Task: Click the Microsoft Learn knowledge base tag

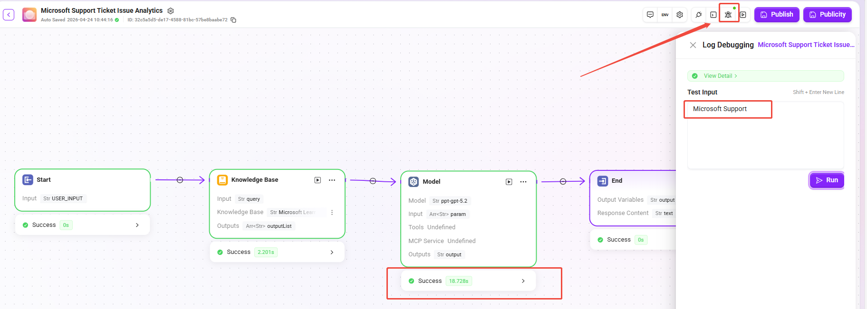Action: [296, 212]
